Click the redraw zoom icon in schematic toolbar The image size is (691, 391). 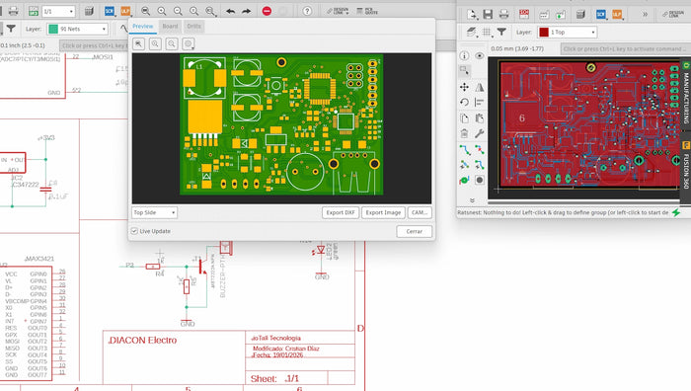coord(193,11)
